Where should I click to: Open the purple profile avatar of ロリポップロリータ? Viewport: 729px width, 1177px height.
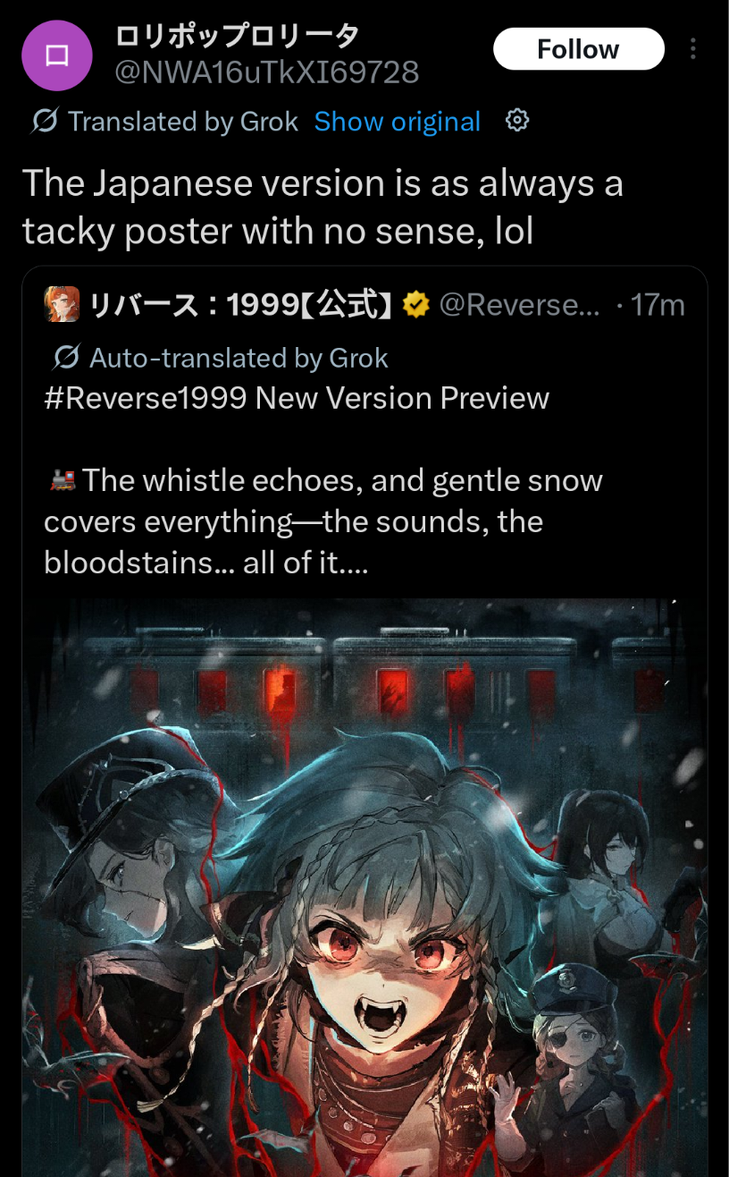tap(57, 55)
